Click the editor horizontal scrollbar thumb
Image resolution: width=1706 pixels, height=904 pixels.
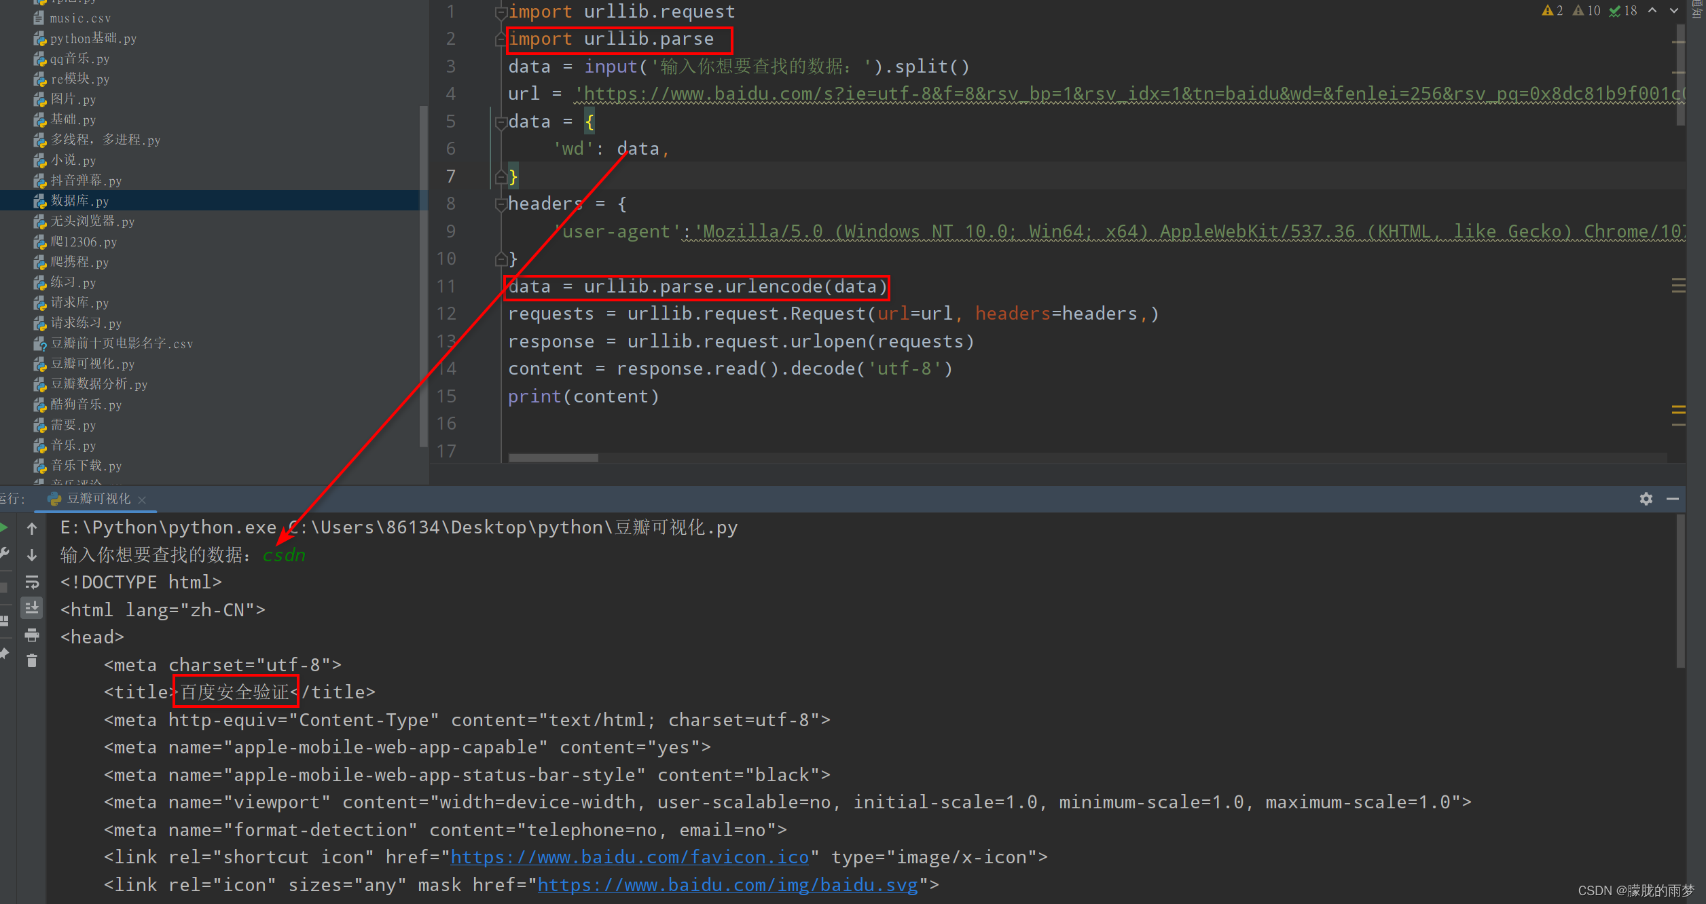(553, 458)
